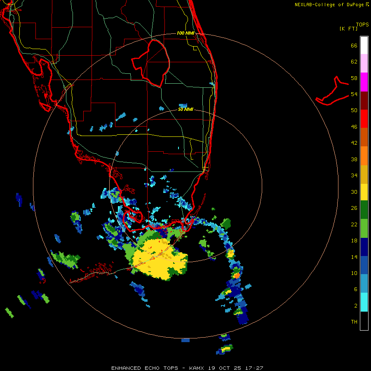Click the 100 NMI range ring label
The width and height of the screenshot is (371, 371).
pos(185,33)
